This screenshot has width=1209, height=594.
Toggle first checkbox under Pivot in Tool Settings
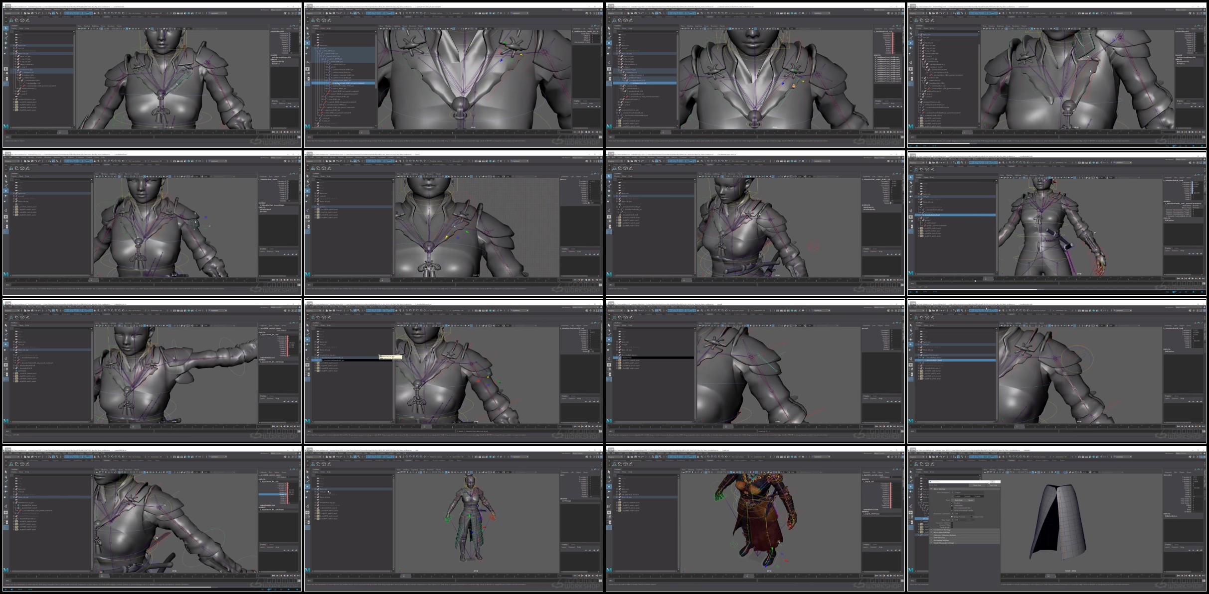point(952,503)
